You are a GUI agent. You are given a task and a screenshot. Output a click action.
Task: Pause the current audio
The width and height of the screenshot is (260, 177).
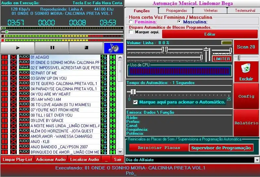[52, 48]
